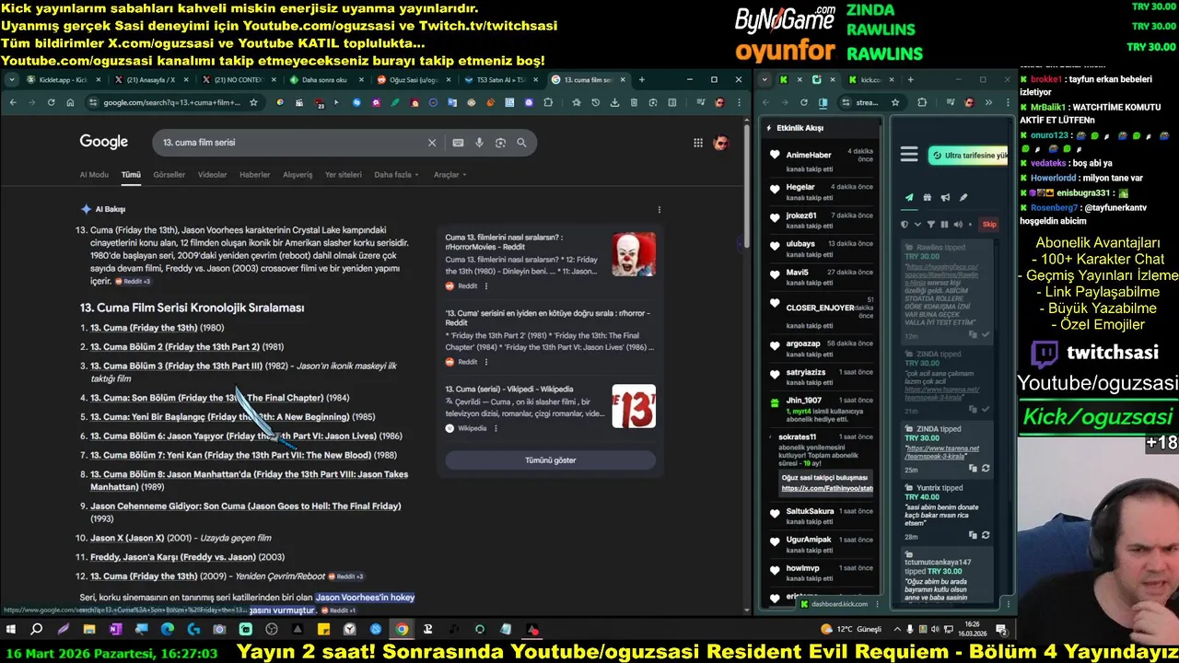
Task: Open the 13. Cuma Bölüm 2 link
Action: pyautogui.click(x=175, y=347)
